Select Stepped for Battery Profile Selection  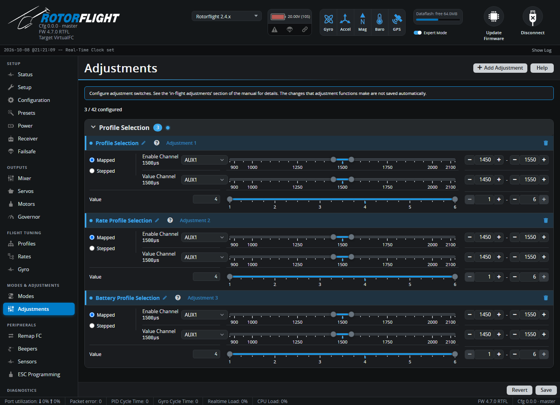point(92,326)
